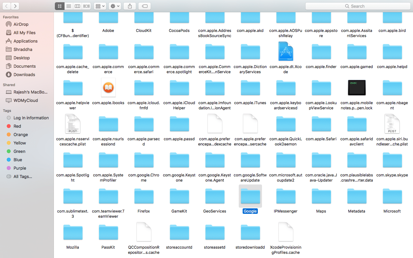Select the IPMessenger folder
This screenshot has height=258, width=413.
pos(286,196)
